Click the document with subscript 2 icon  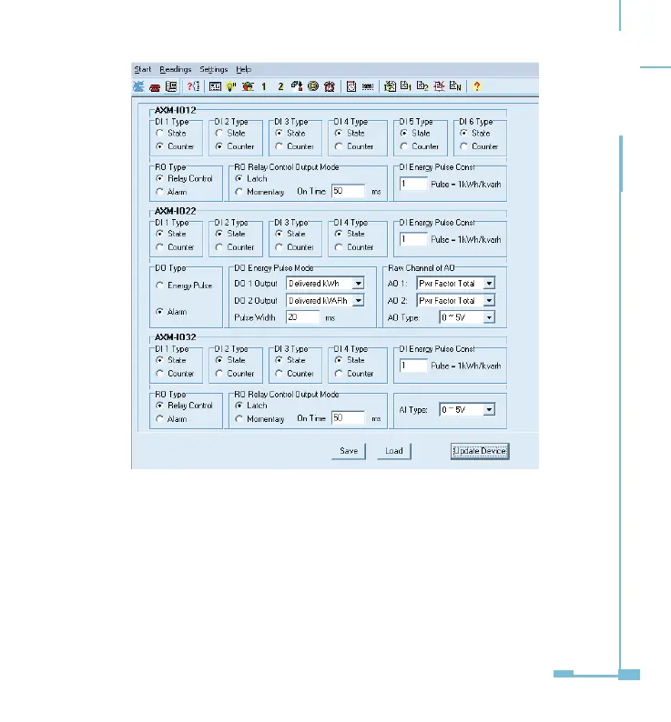point(422,86)
